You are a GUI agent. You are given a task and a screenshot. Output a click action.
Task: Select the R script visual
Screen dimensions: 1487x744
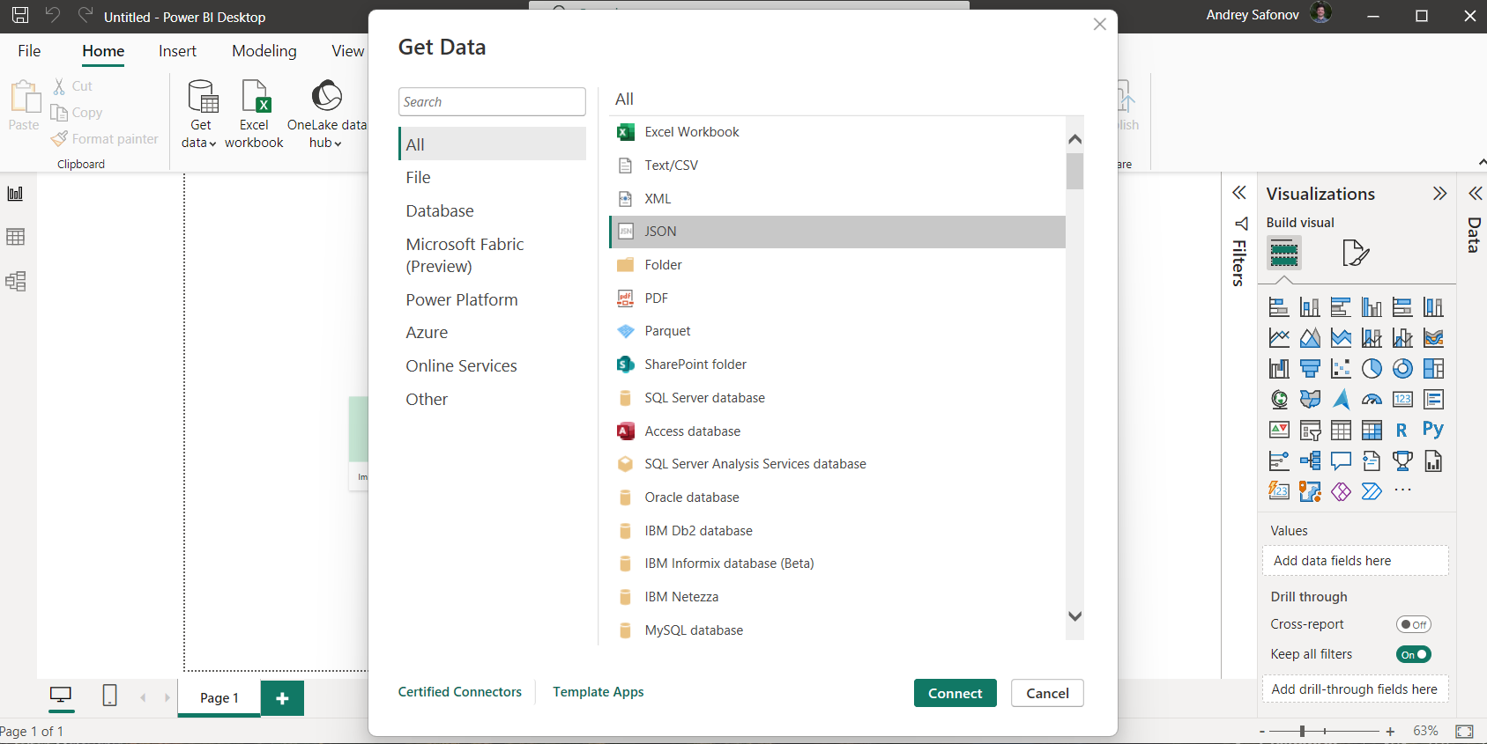click(x=1402, y=431)
